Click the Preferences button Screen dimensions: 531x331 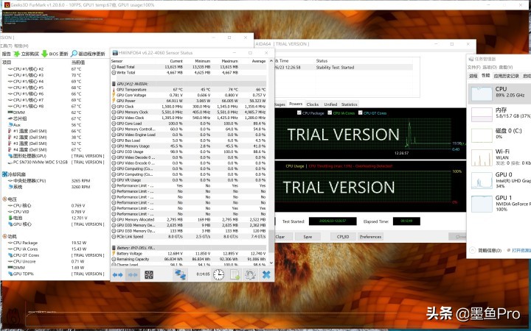pos(370,237)
